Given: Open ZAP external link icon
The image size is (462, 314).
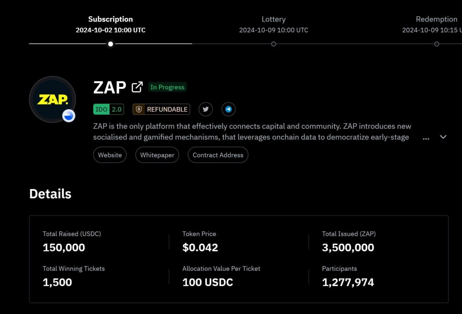Looking at the screenshot, I should coord(137,87).
